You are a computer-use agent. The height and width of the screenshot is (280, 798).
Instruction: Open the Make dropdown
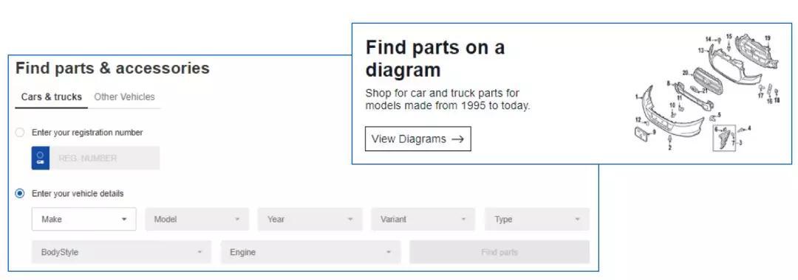84,219
